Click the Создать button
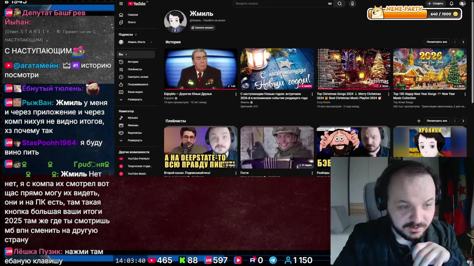 tap(435, 4)
